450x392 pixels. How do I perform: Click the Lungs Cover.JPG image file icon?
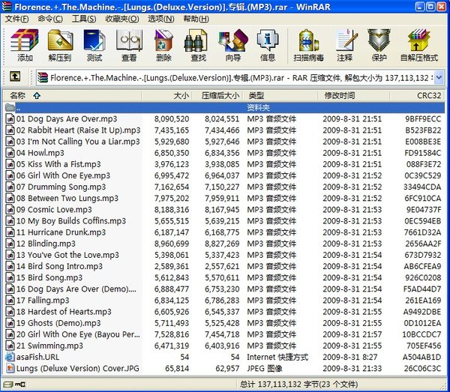point(10,368)
